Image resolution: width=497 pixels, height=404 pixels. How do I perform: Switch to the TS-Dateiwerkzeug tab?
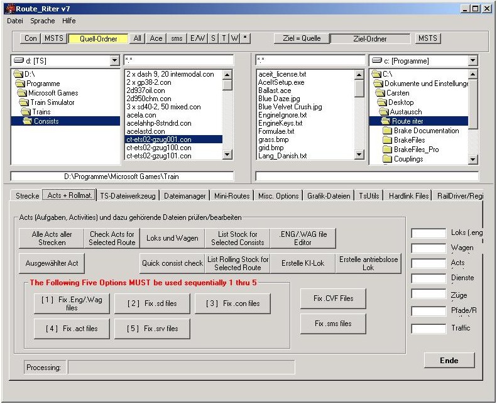point(128,196)
